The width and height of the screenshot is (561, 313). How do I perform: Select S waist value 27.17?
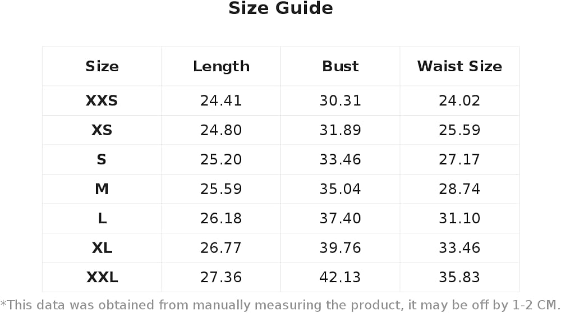click(x=459, y=159)
